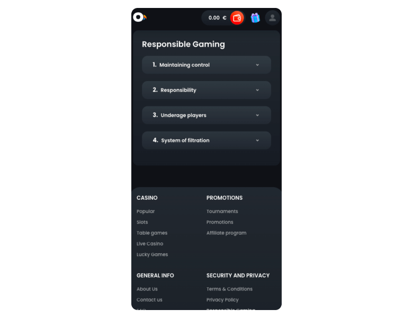413x318 pixels.
Task: Open the gift box bonuses icon
Action: point(255,18)
